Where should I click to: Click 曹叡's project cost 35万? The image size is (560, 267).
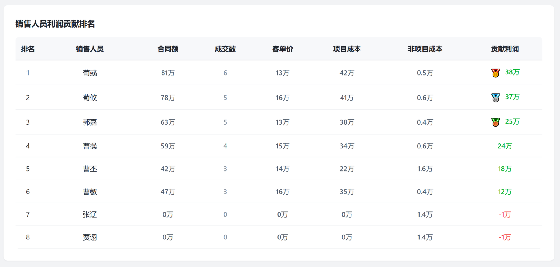click(x=347, y=192)
